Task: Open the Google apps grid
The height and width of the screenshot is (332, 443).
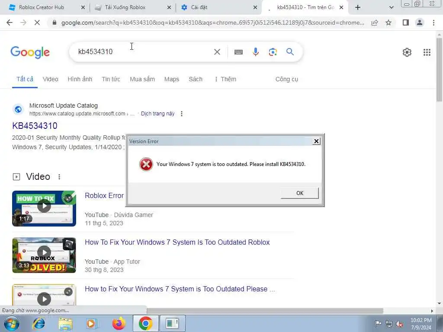Action: (427, 52)
